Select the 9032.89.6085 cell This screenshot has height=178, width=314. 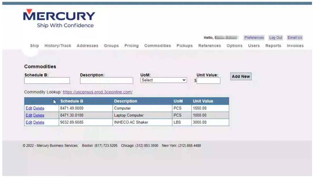point(86,122)
